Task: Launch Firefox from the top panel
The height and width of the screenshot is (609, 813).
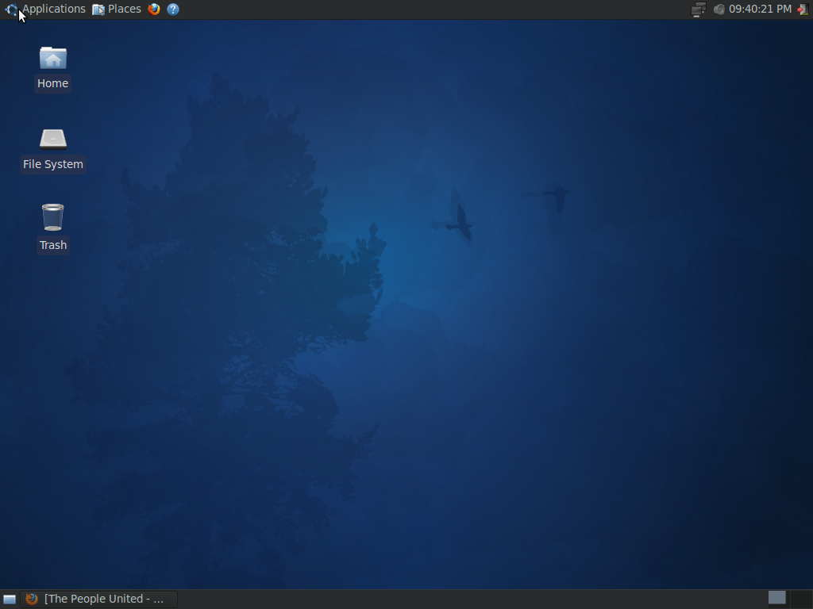Action: pyautogui.click(x=154, y=10)
